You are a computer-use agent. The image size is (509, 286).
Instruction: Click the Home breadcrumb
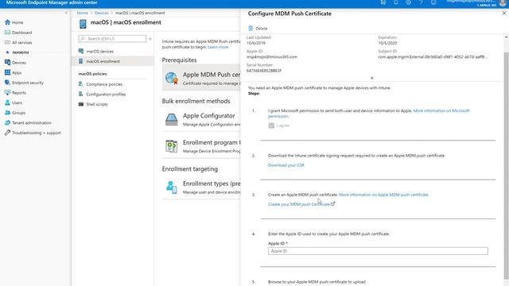[x=83, y=13]
